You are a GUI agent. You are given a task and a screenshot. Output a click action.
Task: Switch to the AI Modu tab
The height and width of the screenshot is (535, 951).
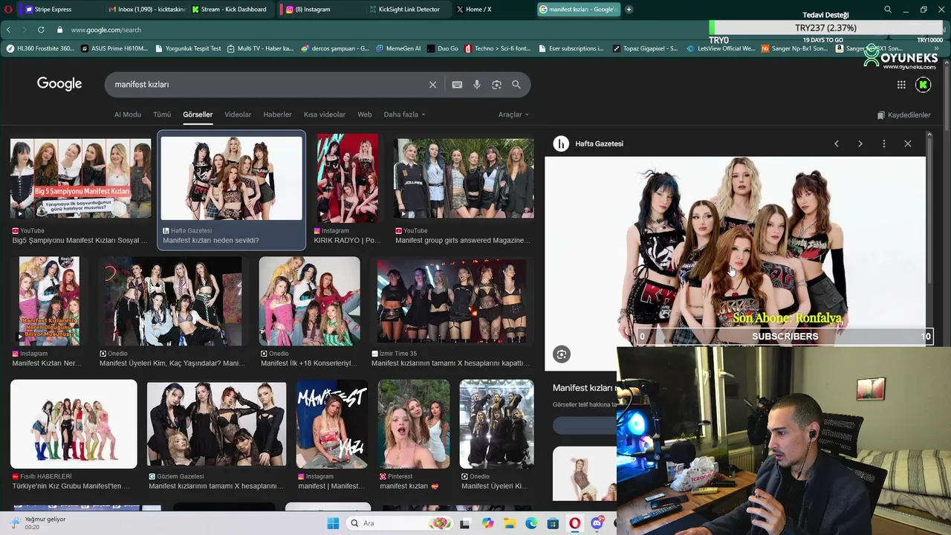[x=127, y=114]
